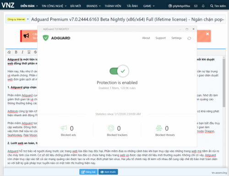Dismiss the orange notice banner
The height and width of the screenshot is (176, 229).
point(207,34)
